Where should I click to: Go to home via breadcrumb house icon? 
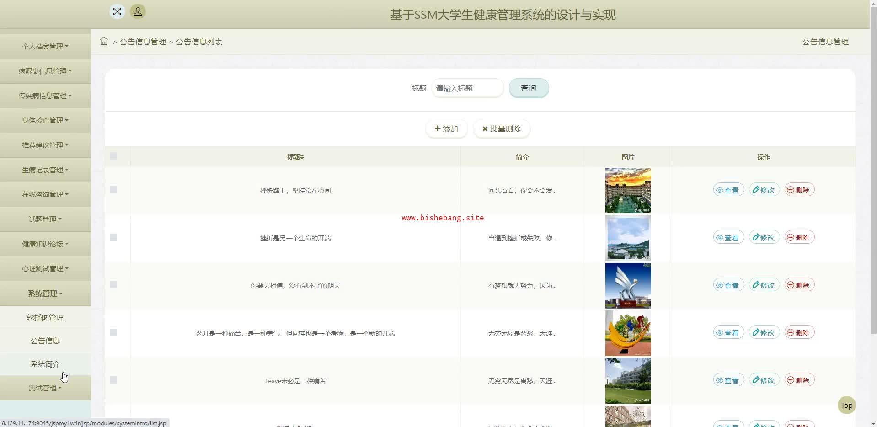click(x=104, y=41)
